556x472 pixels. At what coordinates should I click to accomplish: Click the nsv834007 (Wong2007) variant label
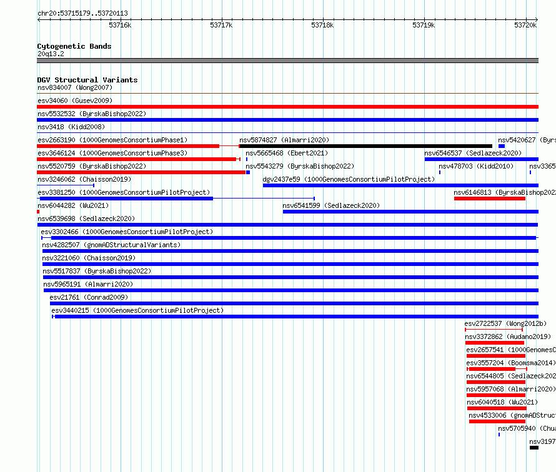pos(75,87)
